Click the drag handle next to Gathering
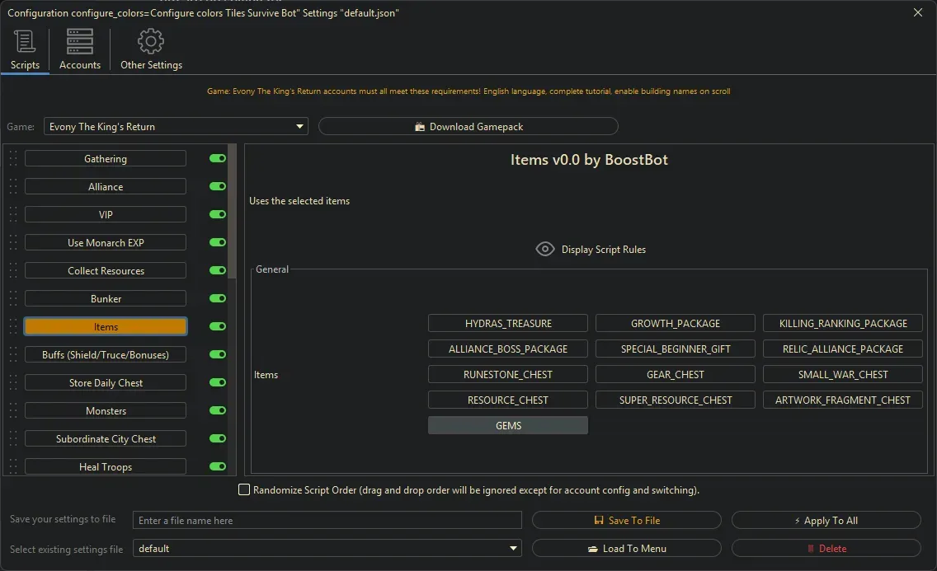Image resolution: width=937 pixels, height=571 pixels. click(x=13, y=159)
